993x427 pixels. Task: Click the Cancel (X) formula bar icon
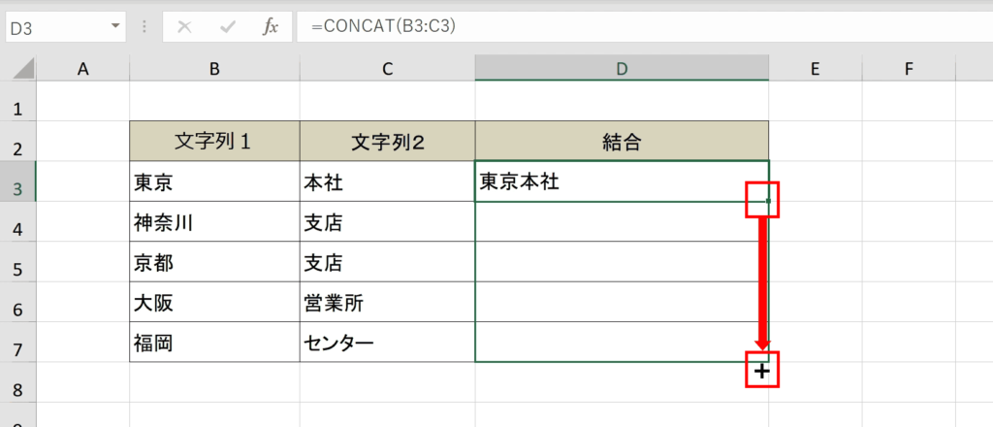(x=184, y=27)
